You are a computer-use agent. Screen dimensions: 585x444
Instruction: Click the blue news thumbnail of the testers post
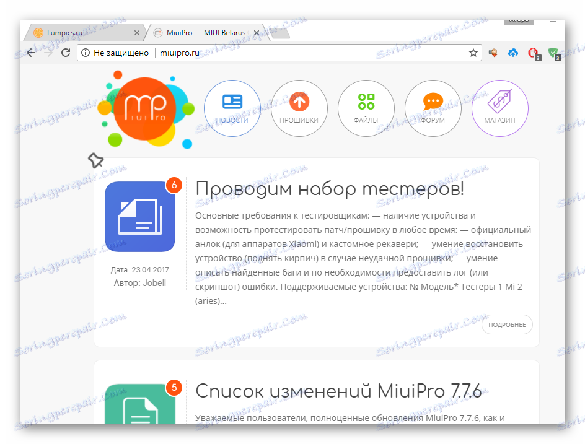tap(140, 217)
